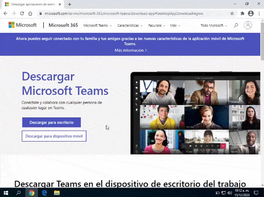Open the Windows Start menu
Viewport: 264px width, 197px height.
coord(6,193)
